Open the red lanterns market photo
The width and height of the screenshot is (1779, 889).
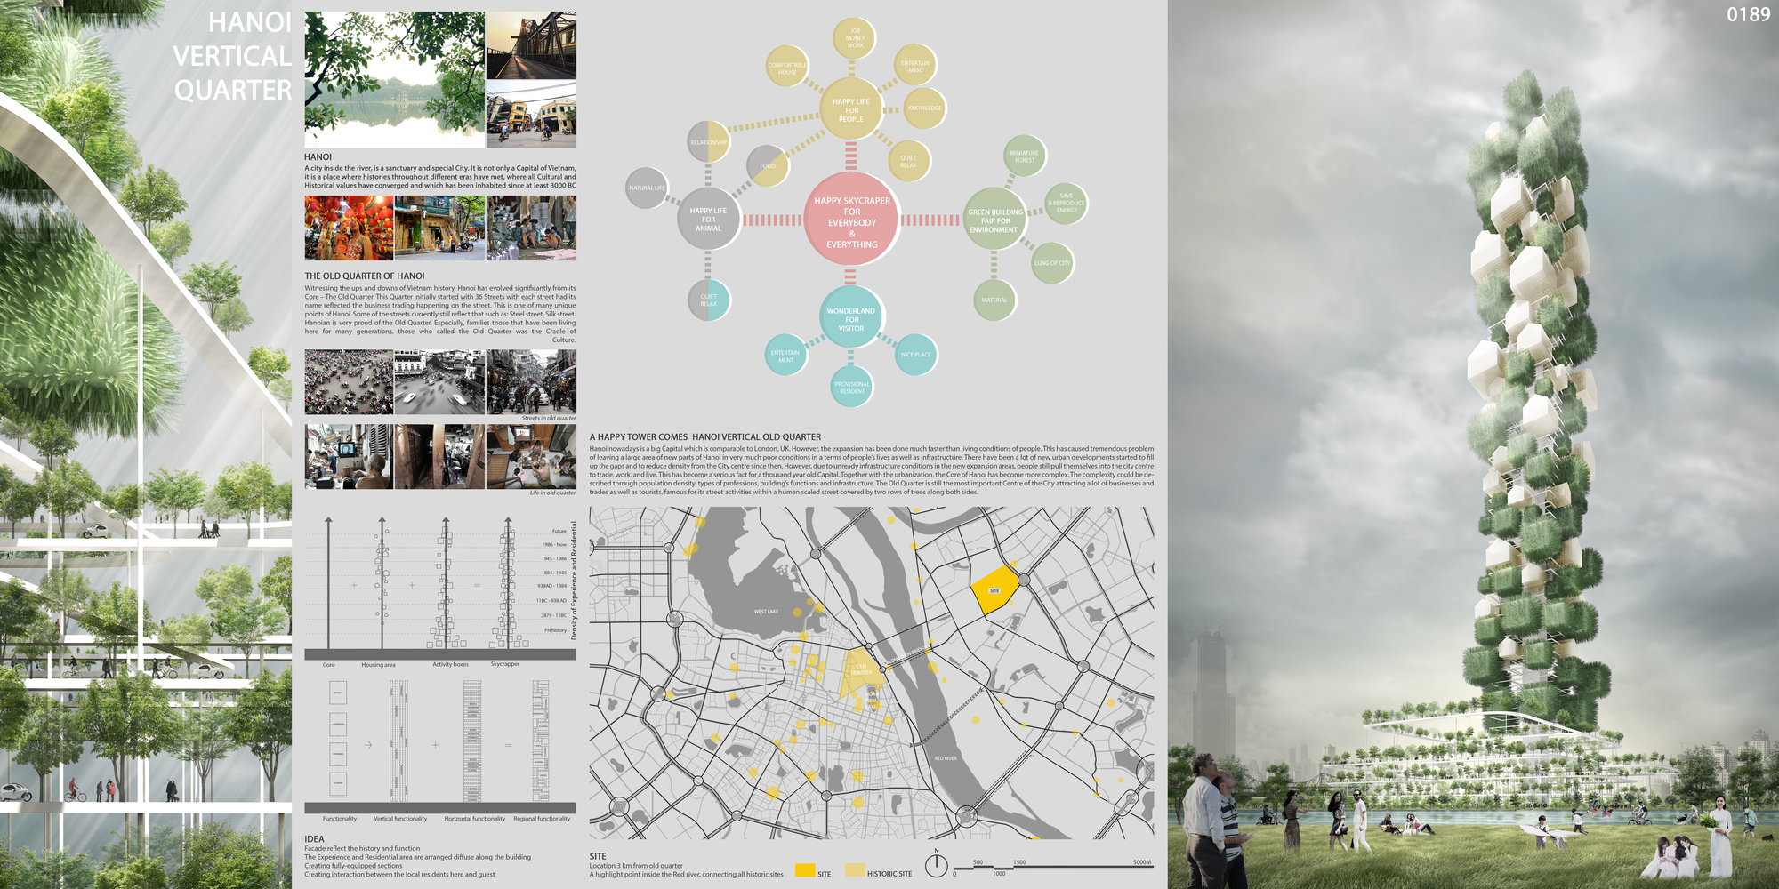coord(349,228)
